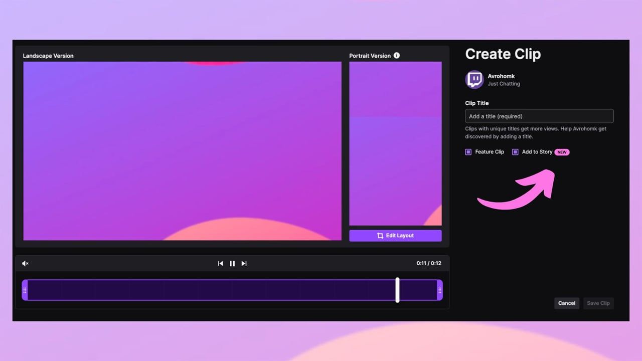
Task: Click the Landscape Version video preview
Action: tap(182, 150)
